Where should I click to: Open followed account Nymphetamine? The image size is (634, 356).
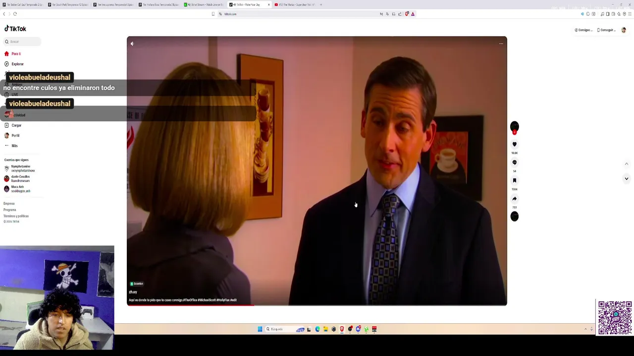pos(20,169)
